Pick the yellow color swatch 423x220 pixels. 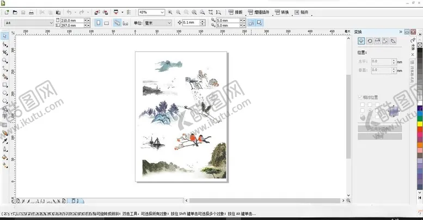pos(420,124)
